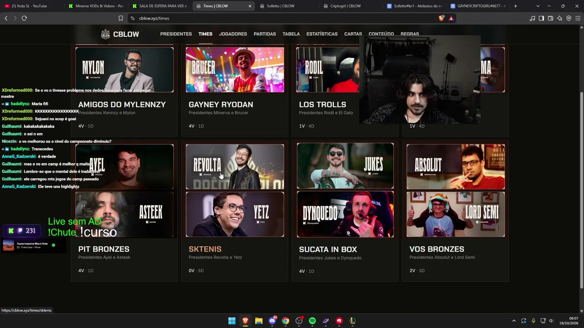The image size is (584, 328).
Task: Open File Explorer from the taskbar
Action: click(259, 321)
